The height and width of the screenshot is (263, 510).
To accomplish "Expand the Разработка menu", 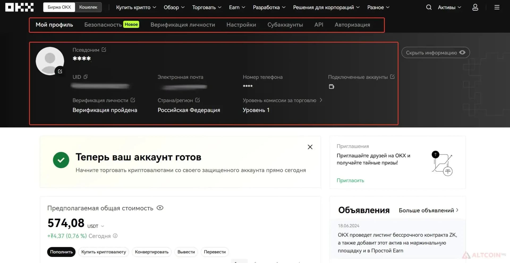I will coord(269,7).
